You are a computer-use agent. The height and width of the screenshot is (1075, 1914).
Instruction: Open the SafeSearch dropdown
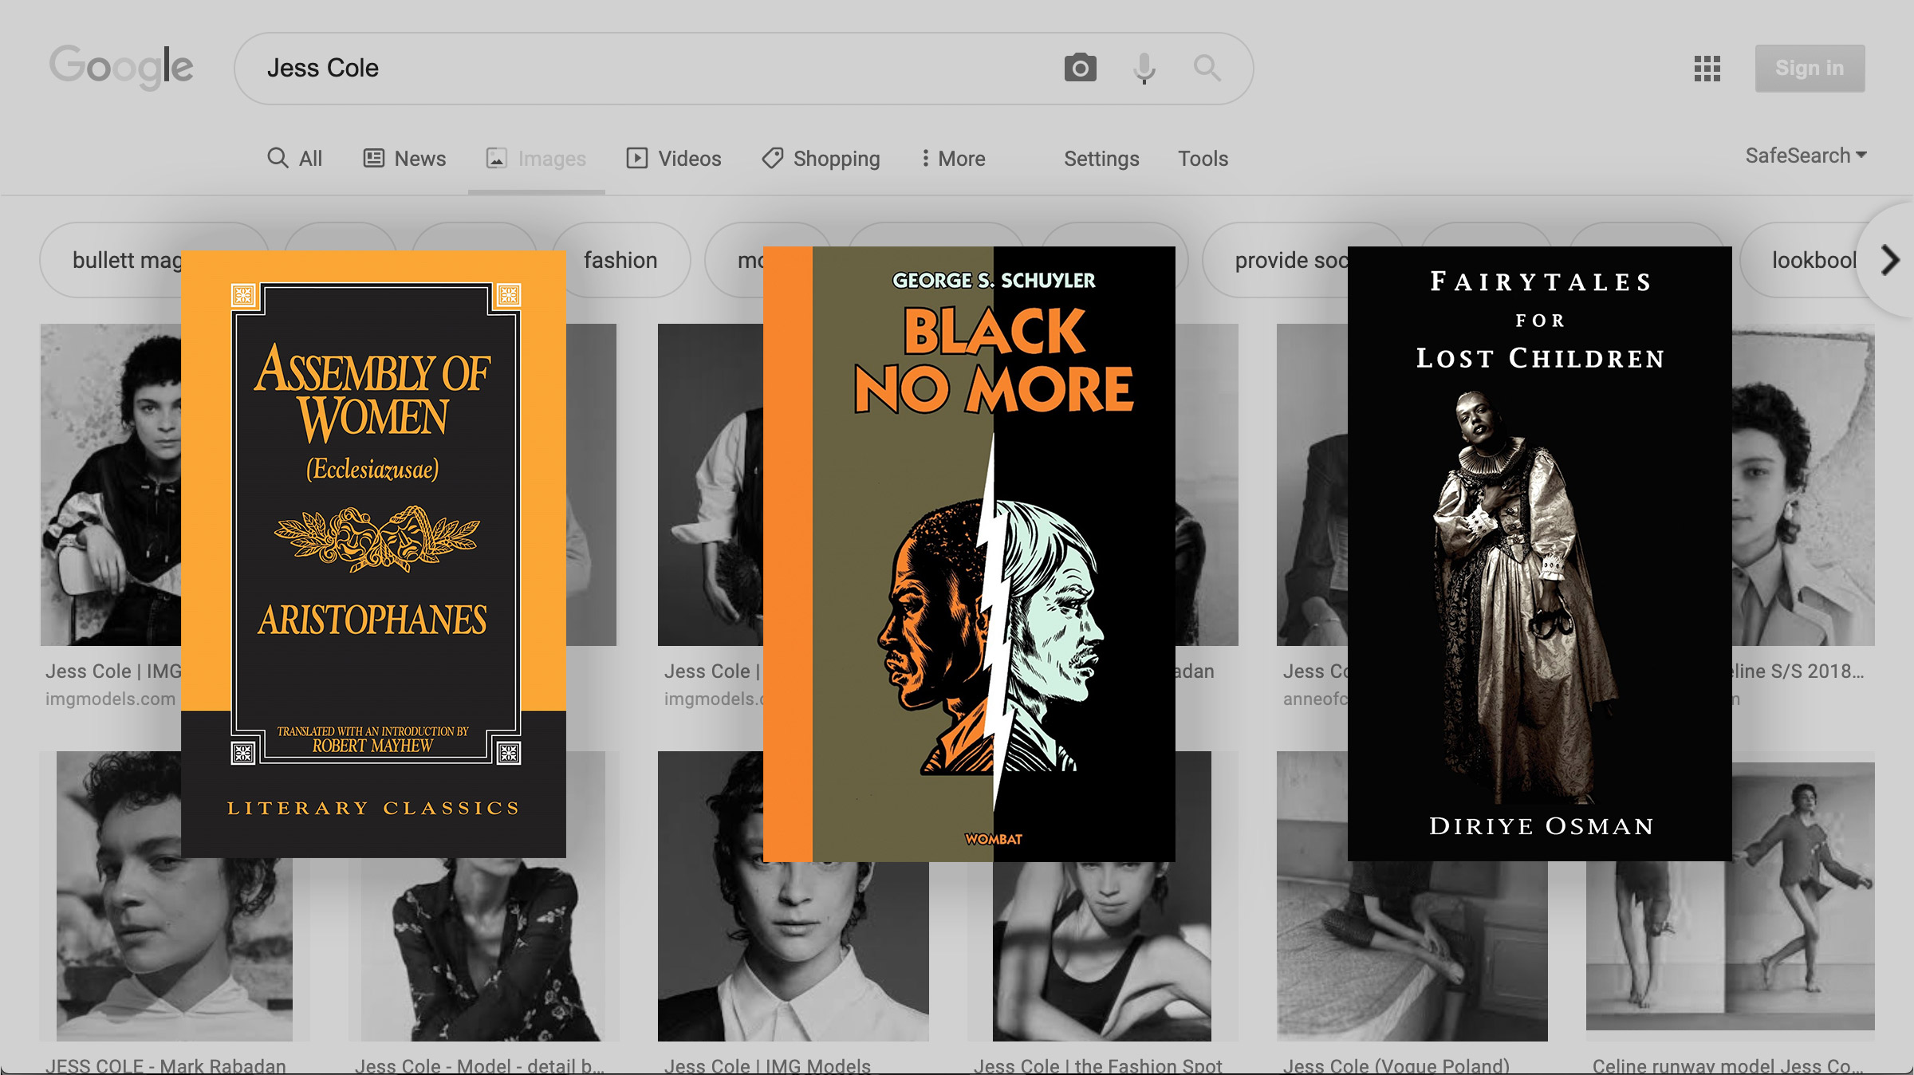[1806, 156]
